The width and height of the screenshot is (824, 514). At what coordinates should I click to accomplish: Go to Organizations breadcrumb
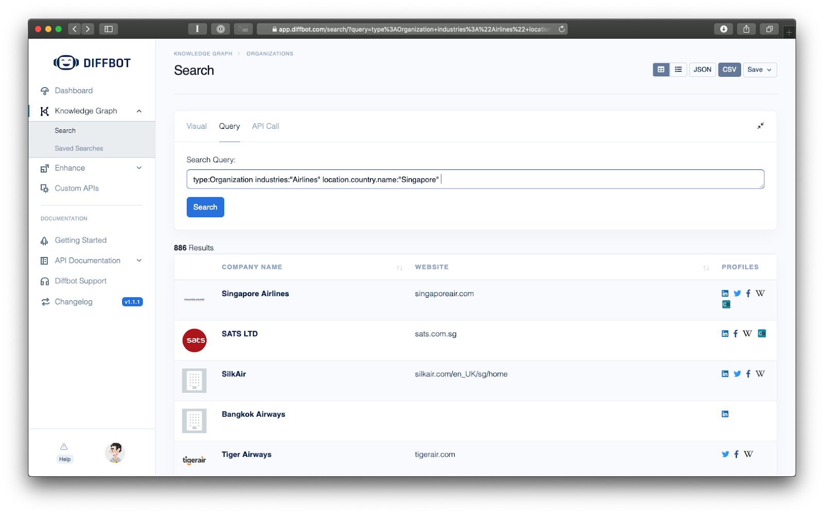[x=270, y=54]
